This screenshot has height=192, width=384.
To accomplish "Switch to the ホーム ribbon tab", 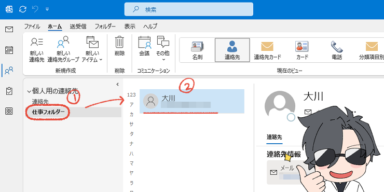I will tap(55, 26).
